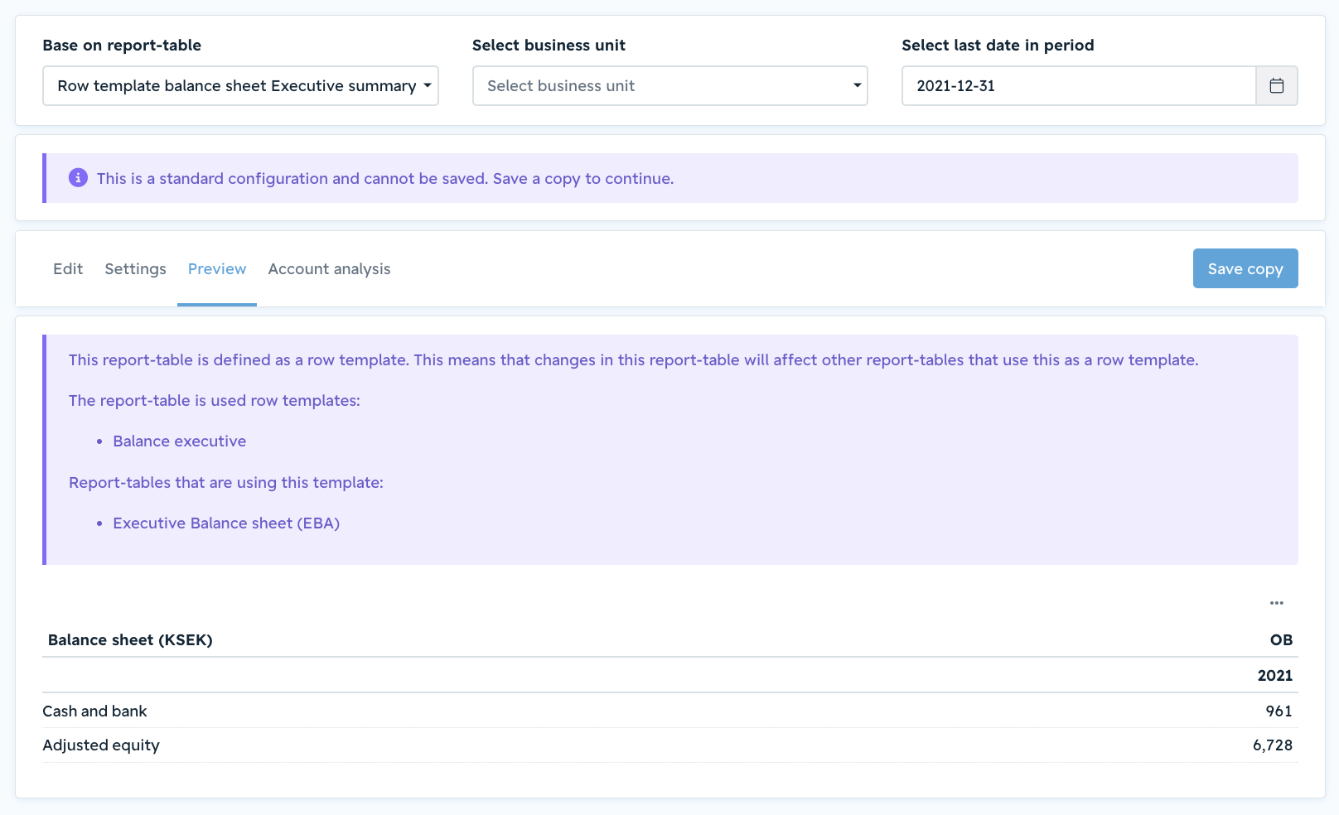1339x815 pixels.
Task: Switch to the Edit tab
Action: (68, 269)
